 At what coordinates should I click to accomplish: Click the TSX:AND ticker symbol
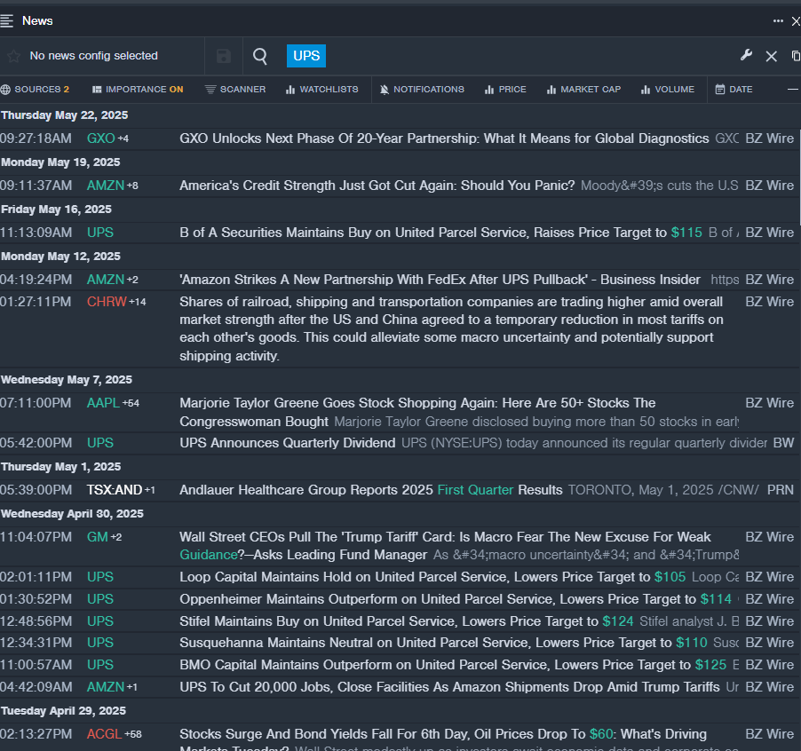[x=115, y=490]
